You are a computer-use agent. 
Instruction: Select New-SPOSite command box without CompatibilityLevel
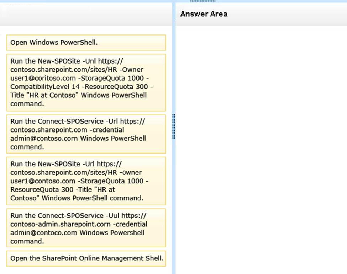point(86,181)
